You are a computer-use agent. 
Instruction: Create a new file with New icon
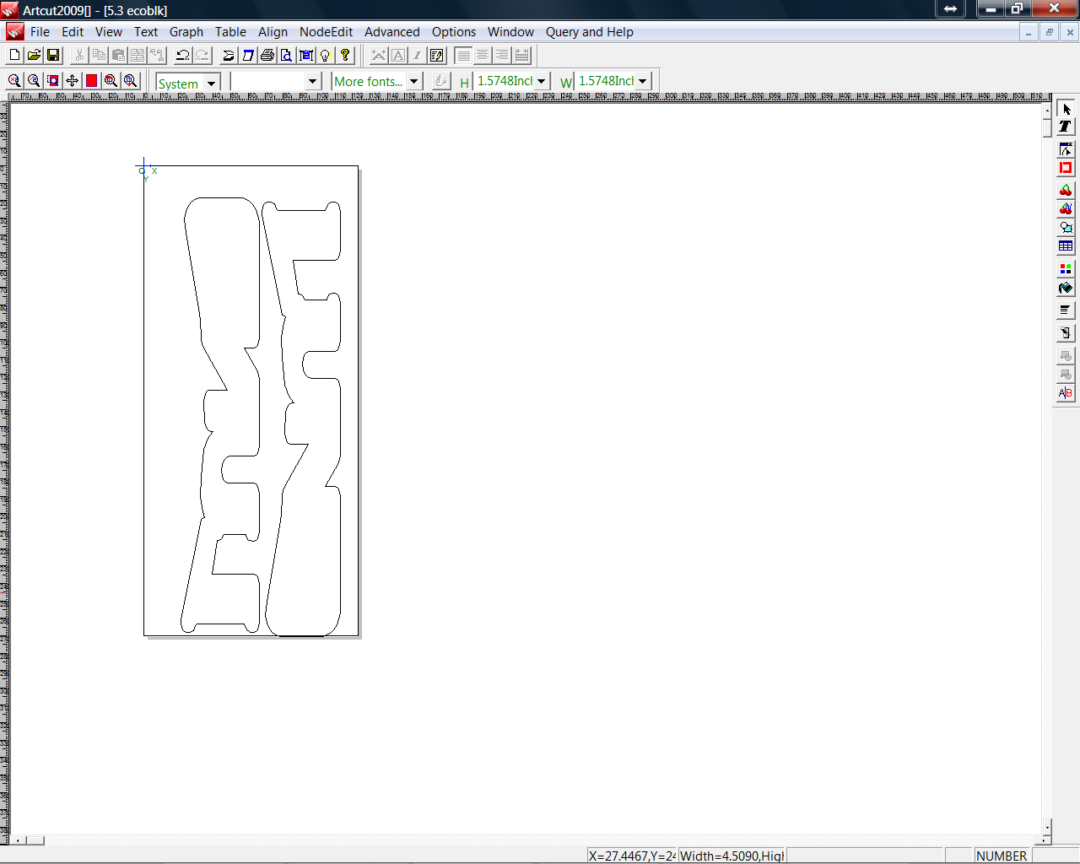click(14, 55)
